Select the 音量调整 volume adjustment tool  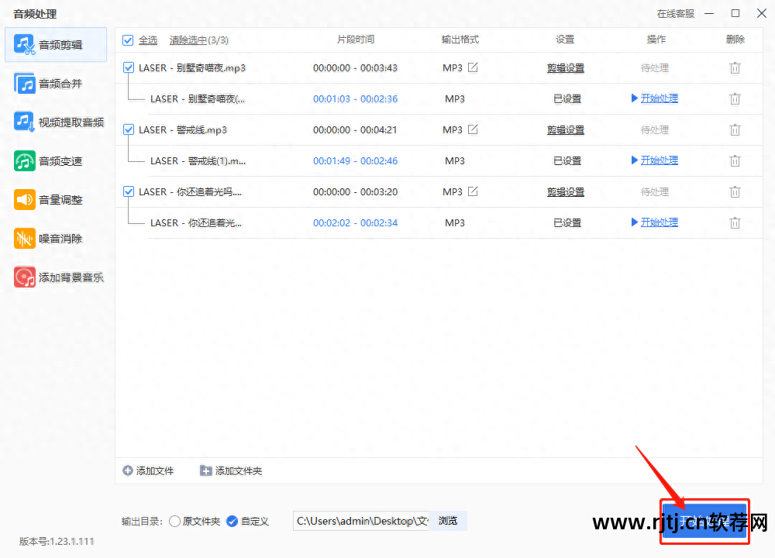click(55, 199)
